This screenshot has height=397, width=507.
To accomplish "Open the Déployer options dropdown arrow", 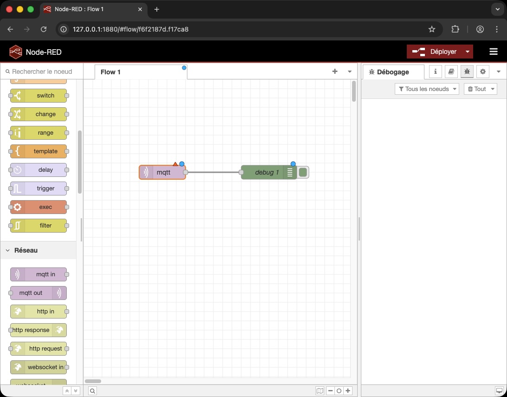I will point(468,52).
